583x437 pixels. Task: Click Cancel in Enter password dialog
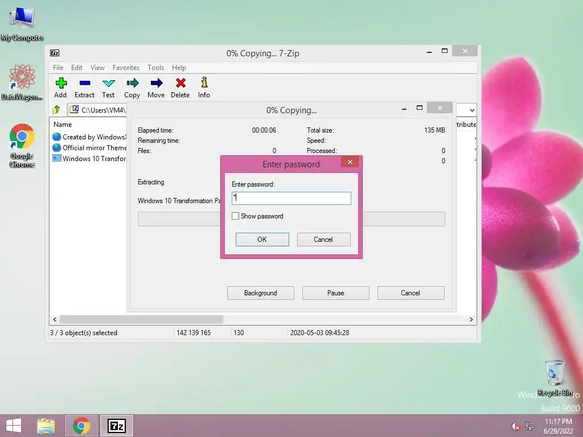(x=323, y=240)
